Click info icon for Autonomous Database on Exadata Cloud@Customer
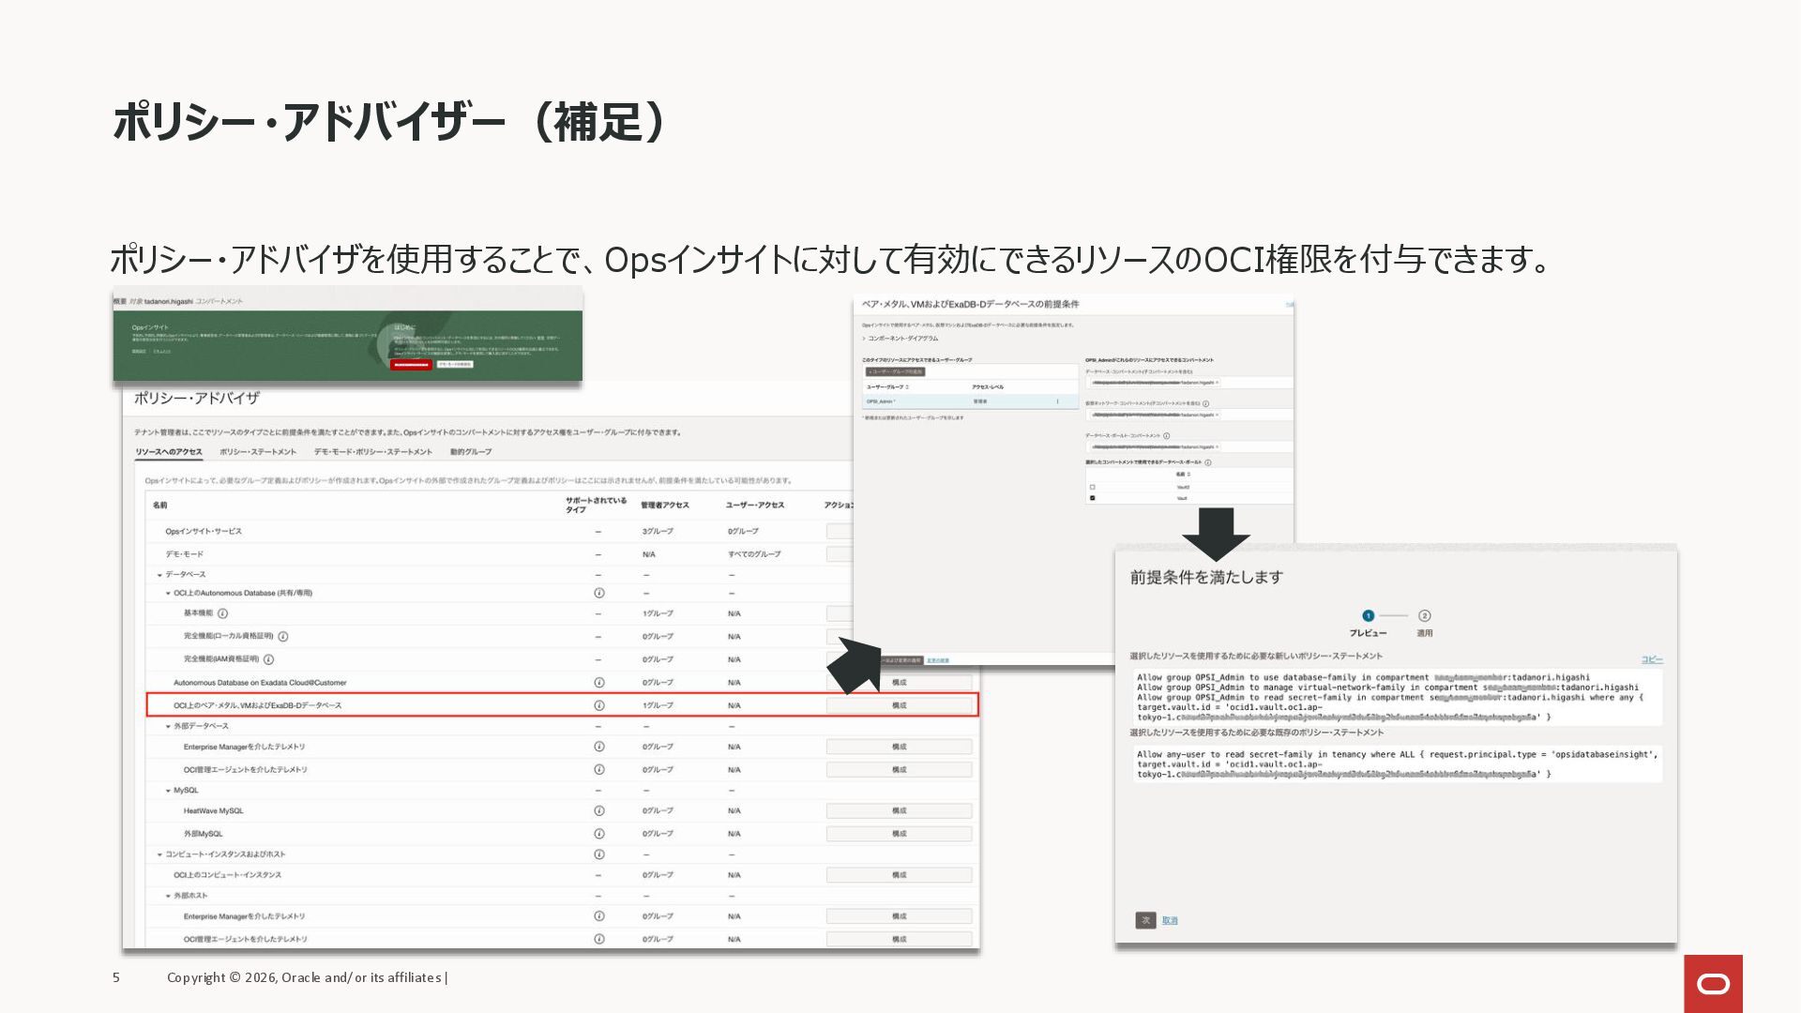Viewport: 1801px width, 1013px height. (x=598, y=683)
